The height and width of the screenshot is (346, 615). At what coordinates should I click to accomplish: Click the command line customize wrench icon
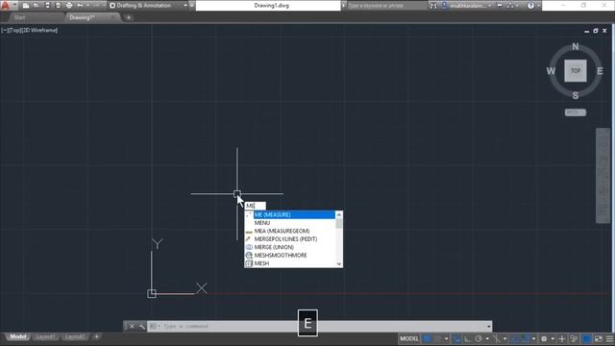click(x=141, y=326)
